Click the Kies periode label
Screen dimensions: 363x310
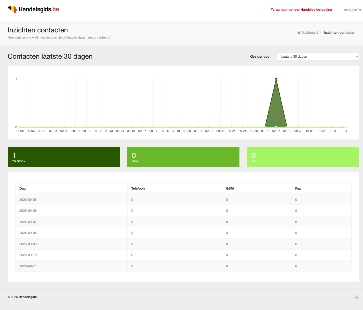tap(259, 56)
